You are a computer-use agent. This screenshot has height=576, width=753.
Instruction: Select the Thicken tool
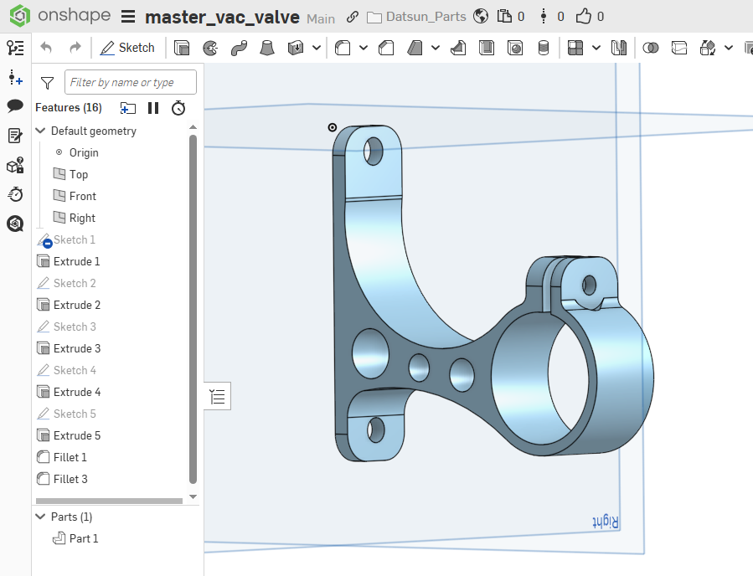point(296,48)
